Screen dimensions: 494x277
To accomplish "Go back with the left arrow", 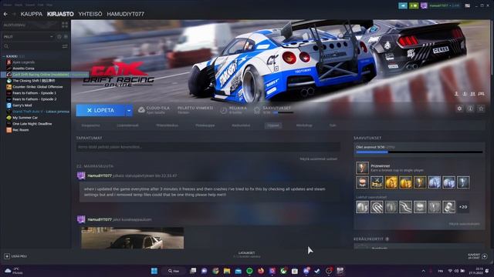I will pos(5,14).
